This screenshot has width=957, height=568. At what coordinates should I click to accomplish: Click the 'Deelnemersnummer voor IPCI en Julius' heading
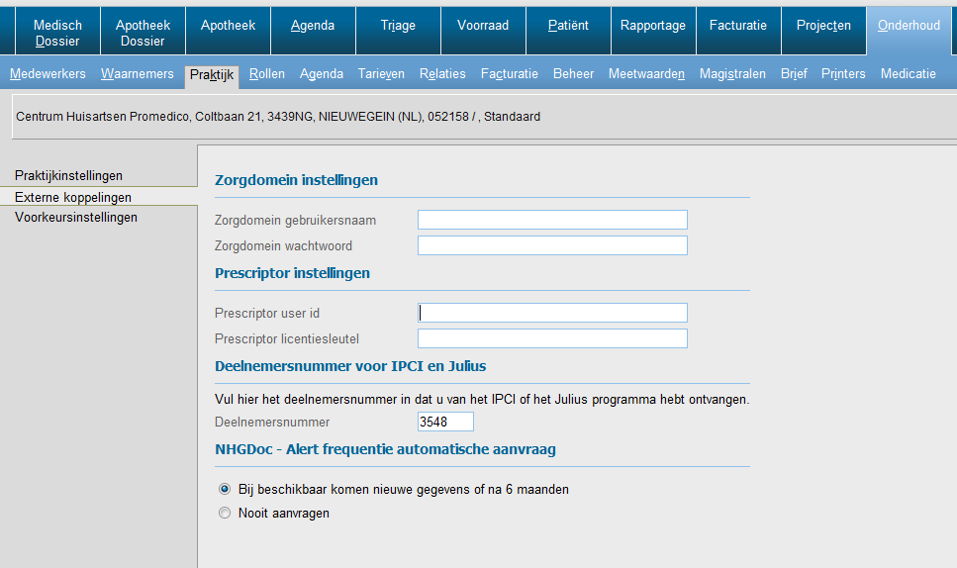[x=350, y=366]
